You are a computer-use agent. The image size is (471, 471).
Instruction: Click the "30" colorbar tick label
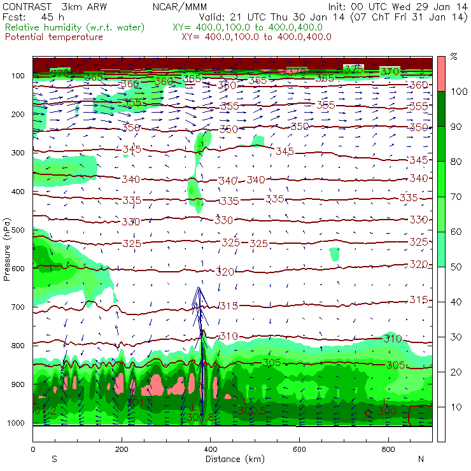coord(456,337)
